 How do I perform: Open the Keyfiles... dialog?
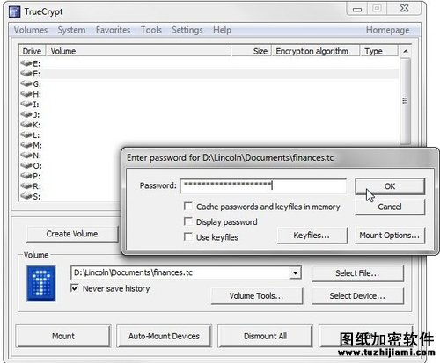[312, 236]
